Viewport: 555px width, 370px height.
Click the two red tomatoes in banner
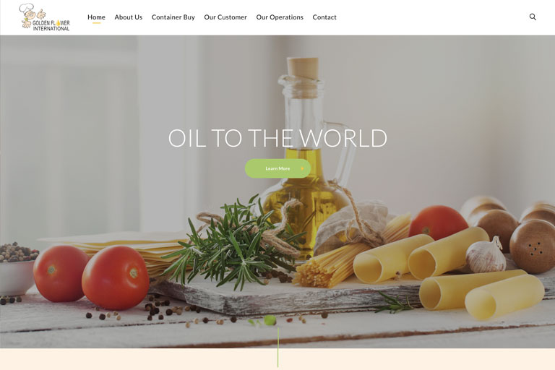coord(91,276)
